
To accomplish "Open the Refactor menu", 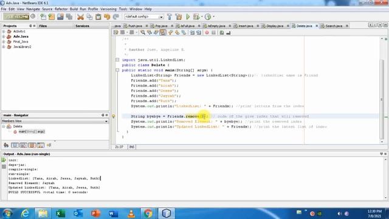I will pyautogui.click(x=61, y=9).
